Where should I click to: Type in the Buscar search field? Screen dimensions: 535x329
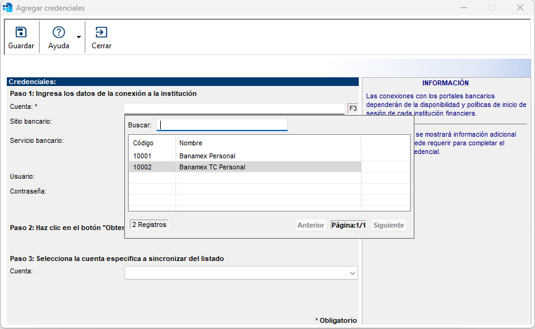tap(222, 126)
